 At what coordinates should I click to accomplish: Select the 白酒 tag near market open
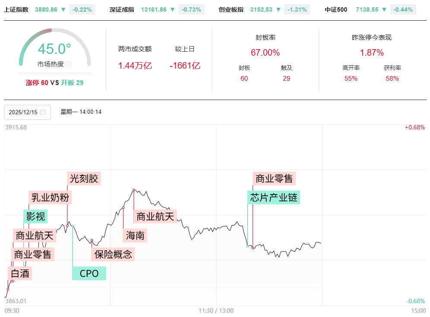20,273
